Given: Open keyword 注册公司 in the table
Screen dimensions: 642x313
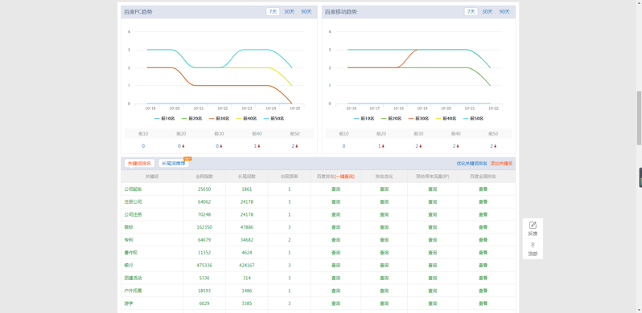Looking at the screenshot, I should click(133, 202).
